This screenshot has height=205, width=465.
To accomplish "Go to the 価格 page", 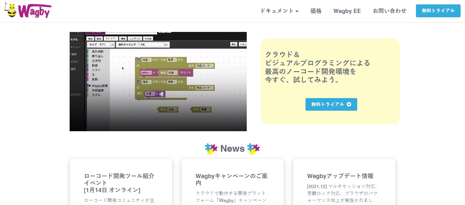I will (316, 11).
